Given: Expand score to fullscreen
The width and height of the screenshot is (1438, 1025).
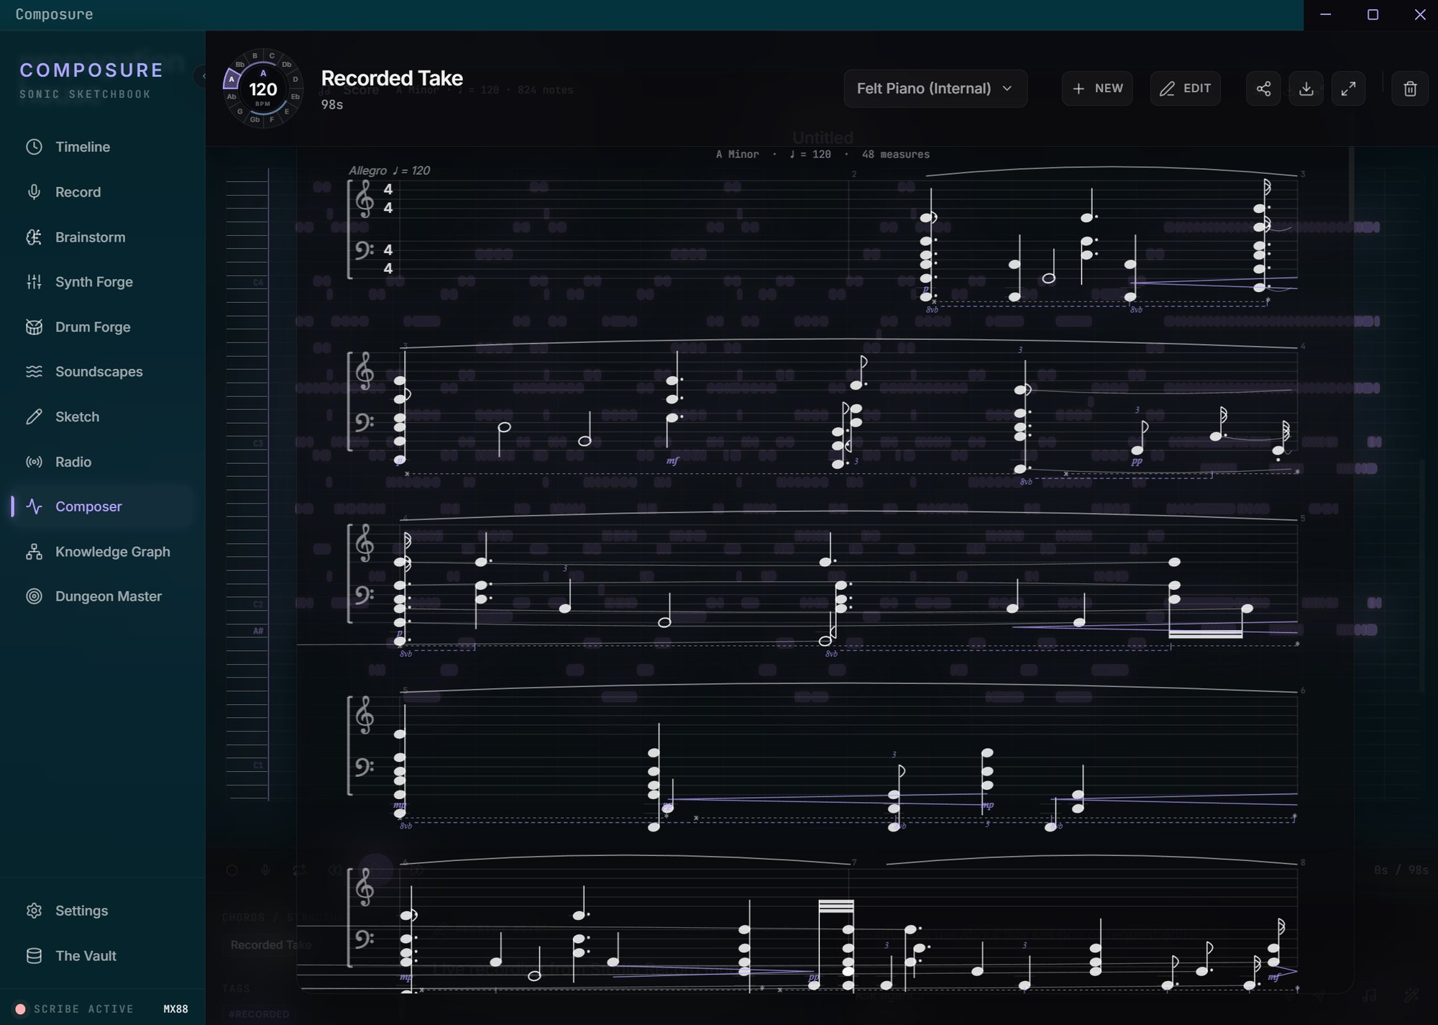Looking at the screenshot, I should (1349, 88).
